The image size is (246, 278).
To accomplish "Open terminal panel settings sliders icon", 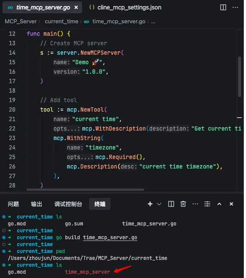I will (x=207, y=204).
